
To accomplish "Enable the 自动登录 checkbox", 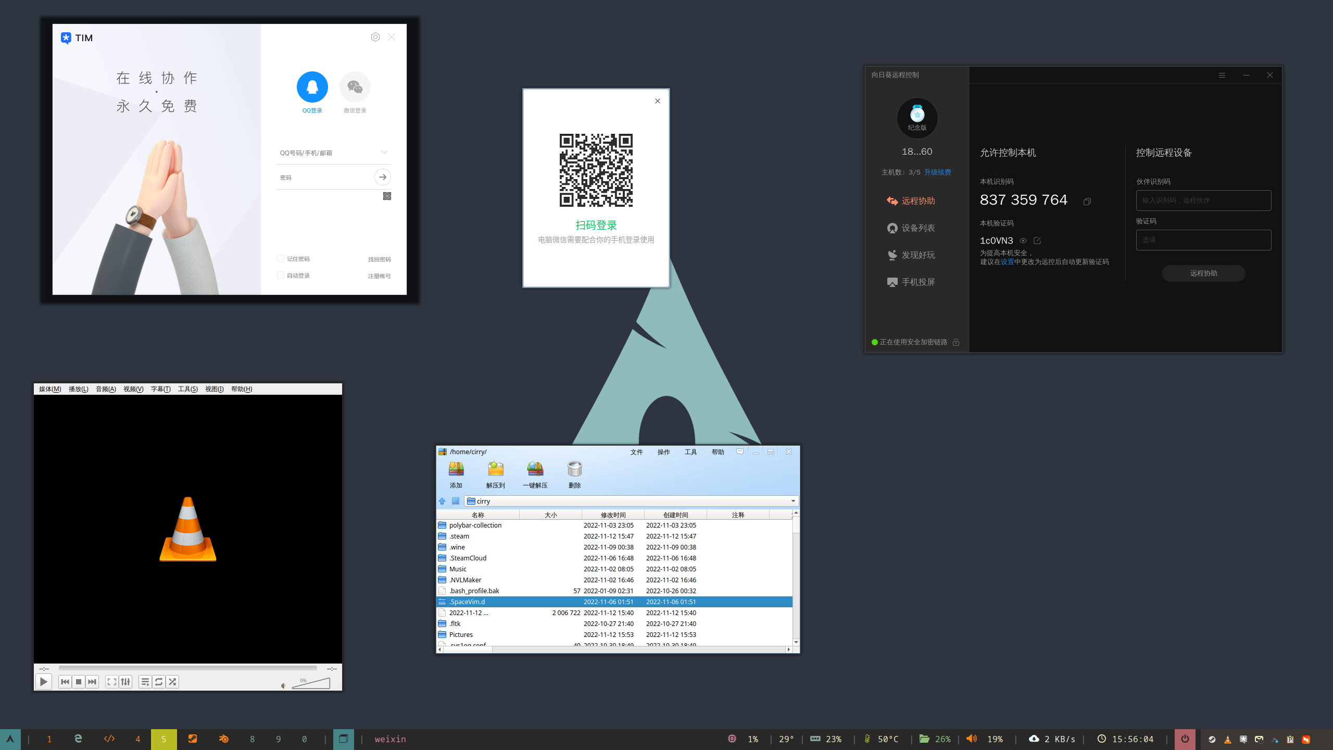I will click(281, 275).
